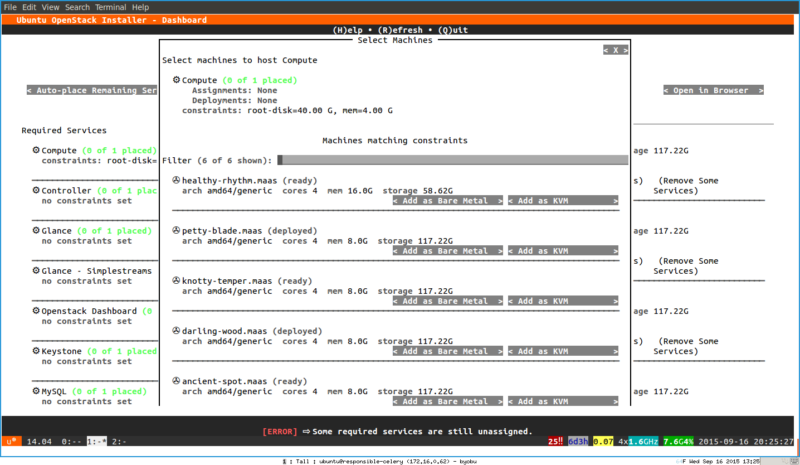Open the Search menu
Viewport: 800px width, 465px height.
point(77,7)
